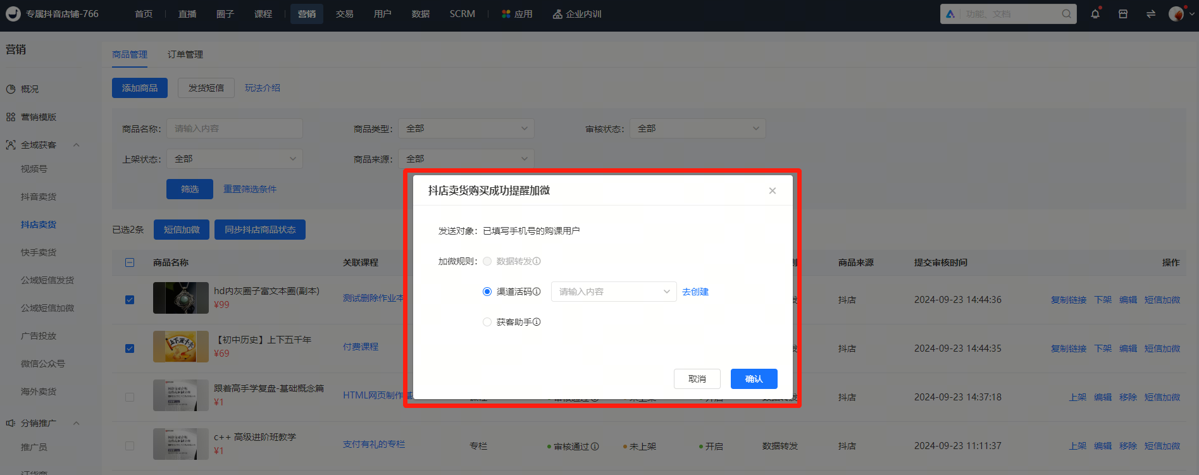Open the notification bell

1095,14
